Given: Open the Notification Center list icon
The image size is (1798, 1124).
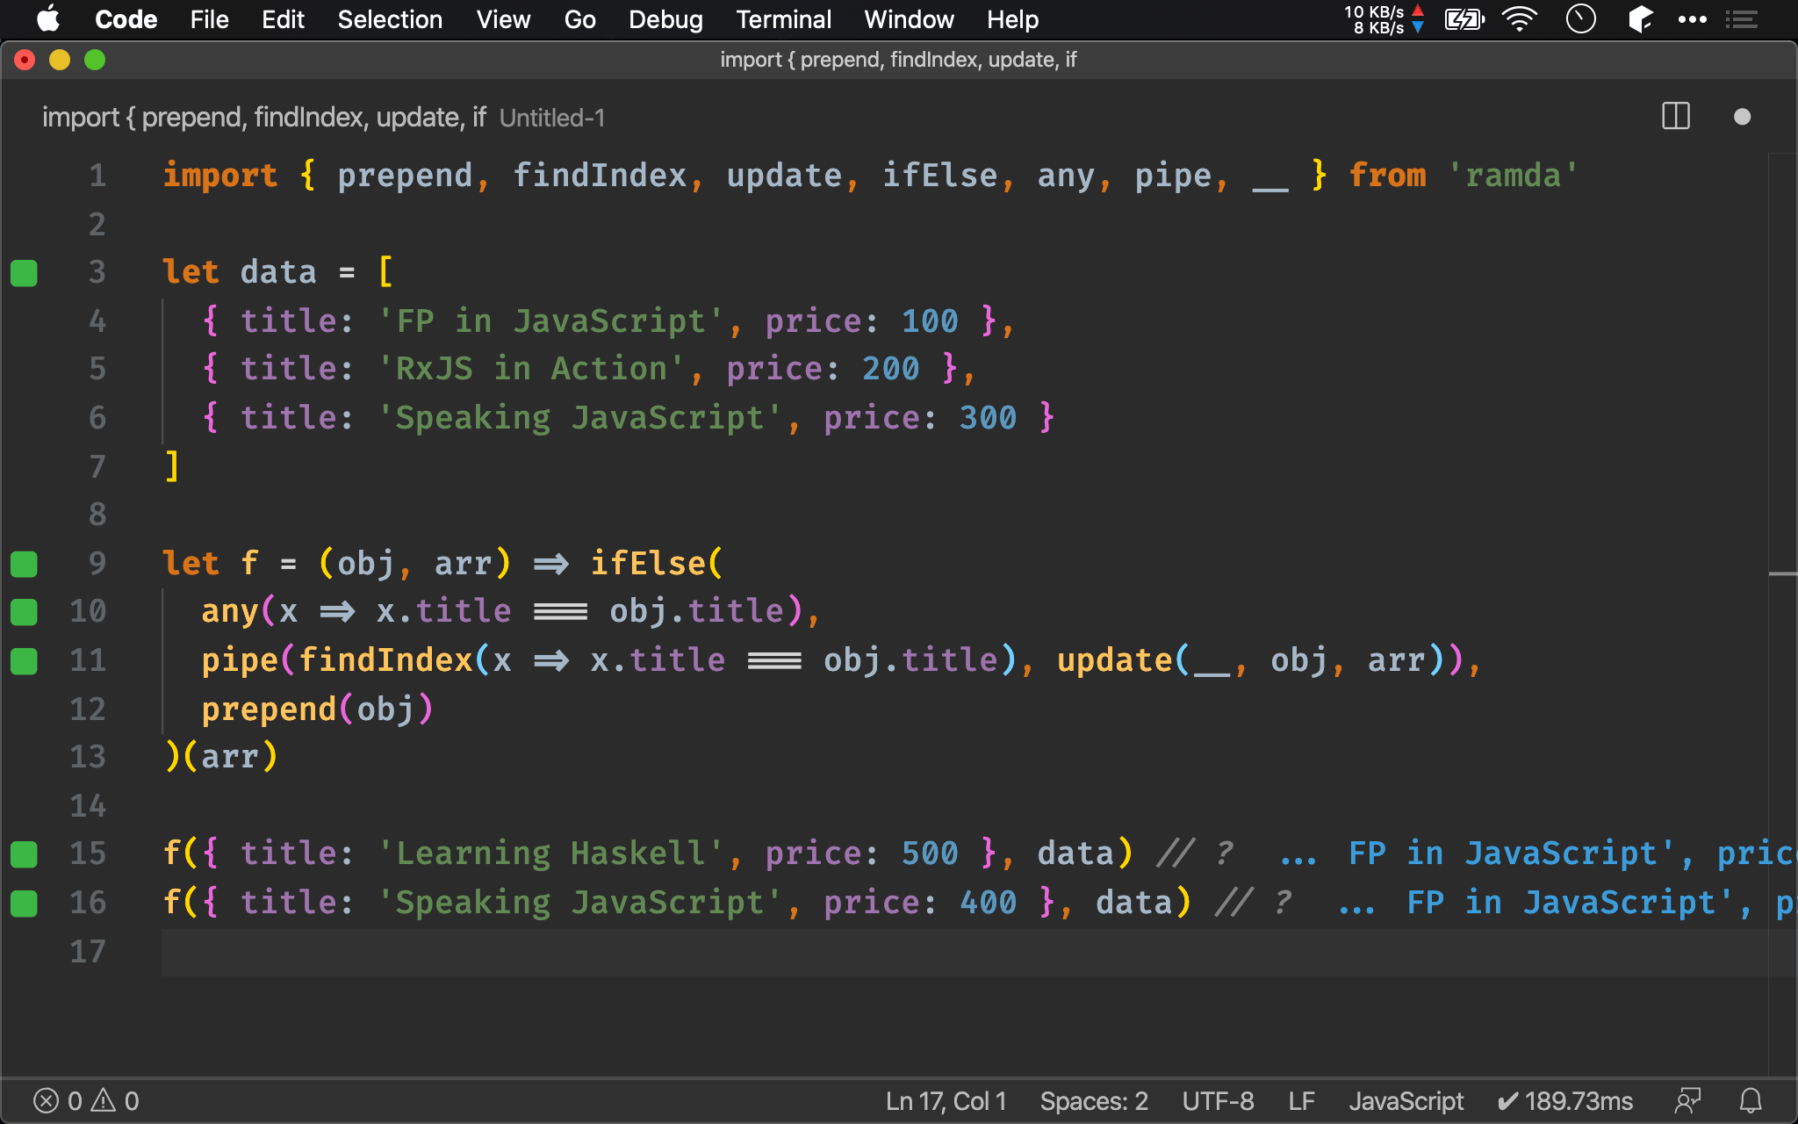Looking at the screenshot, I should (x=1742, y=18).
